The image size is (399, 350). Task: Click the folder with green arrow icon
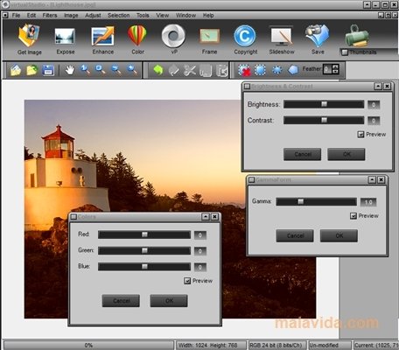click(x=31, y=70)
